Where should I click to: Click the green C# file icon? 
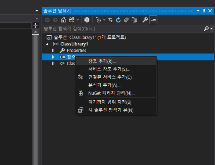point(62,64)
